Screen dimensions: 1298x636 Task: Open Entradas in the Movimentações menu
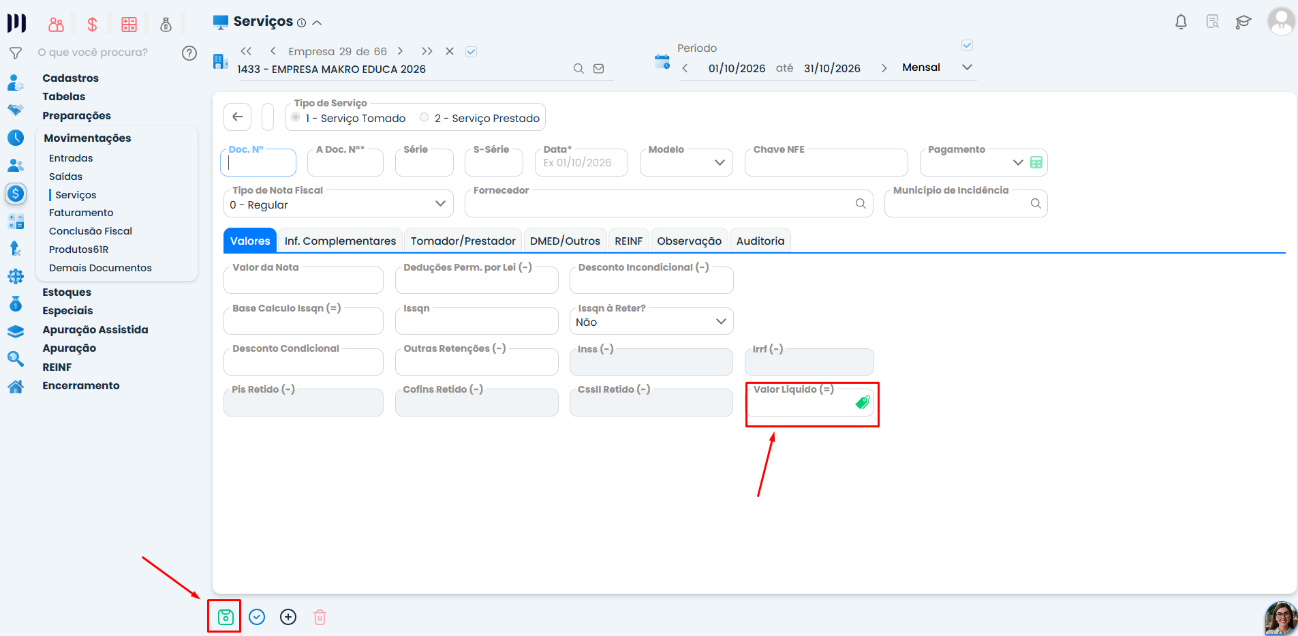pyautogui.click(x=71, y=157)
